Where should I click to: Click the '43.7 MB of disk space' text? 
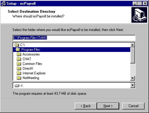[x=70, y=94]
